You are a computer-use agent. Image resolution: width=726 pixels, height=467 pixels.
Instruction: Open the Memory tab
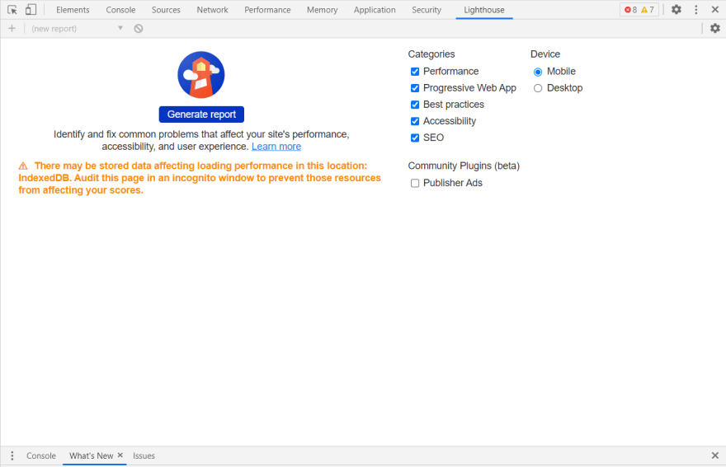tap(322, 10)
